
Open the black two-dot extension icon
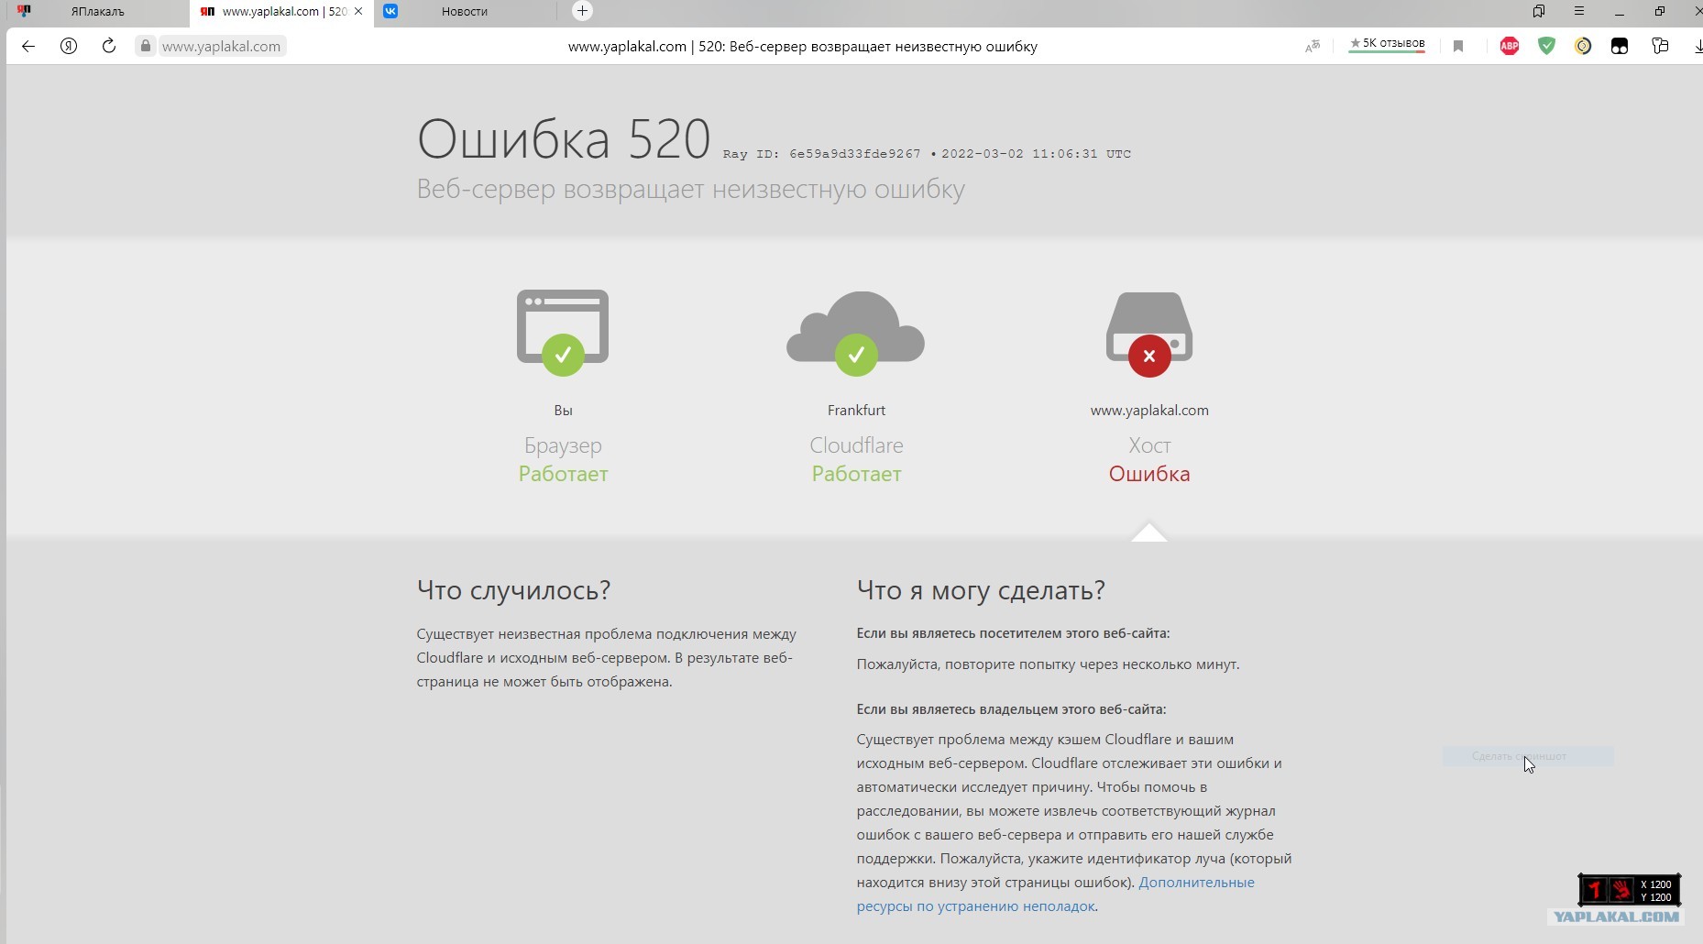click(1620, 46)
